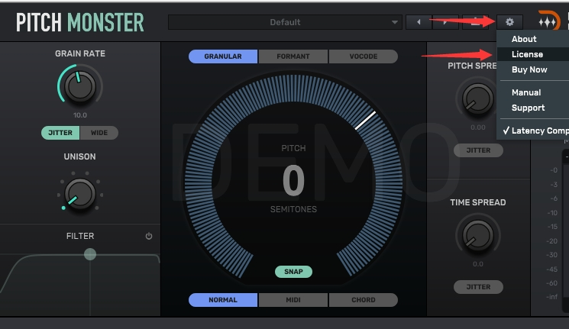The width and height of the screenshot is (569, 329).
Task: Click the Grain Rate label
Action: coord(80,53)
